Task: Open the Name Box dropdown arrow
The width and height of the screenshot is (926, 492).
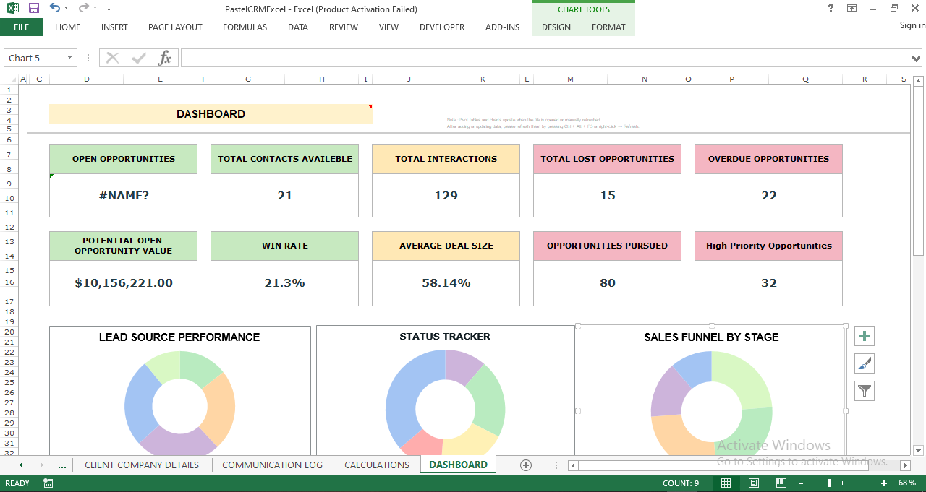Action: [70, 58]
